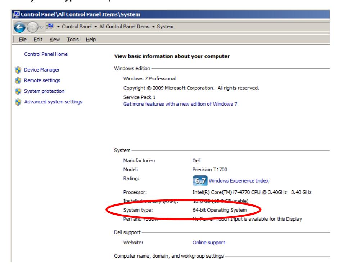Open the Windows Experience Index link
Image resolution: width=343 pixels, height=272 pixels.
pos(239,181)
